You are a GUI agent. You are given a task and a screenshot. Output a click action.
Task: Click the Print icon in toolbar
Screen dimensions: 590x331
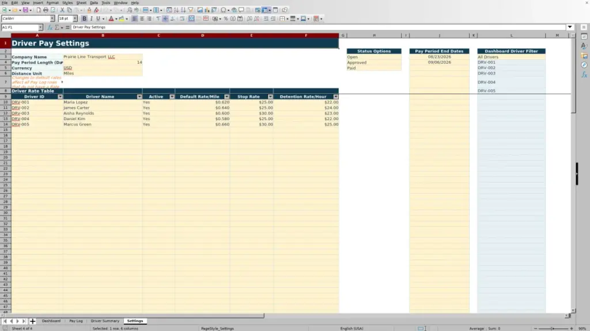pos(46,10)
